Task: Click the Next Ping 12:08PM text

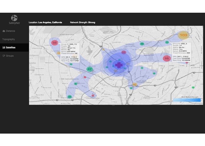Action: click(x=181, y=60)
